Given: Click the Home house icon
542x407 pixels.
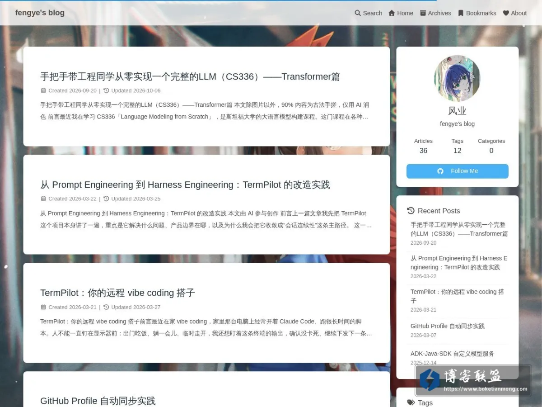Looking at the screenshot, I should (392, 13).
